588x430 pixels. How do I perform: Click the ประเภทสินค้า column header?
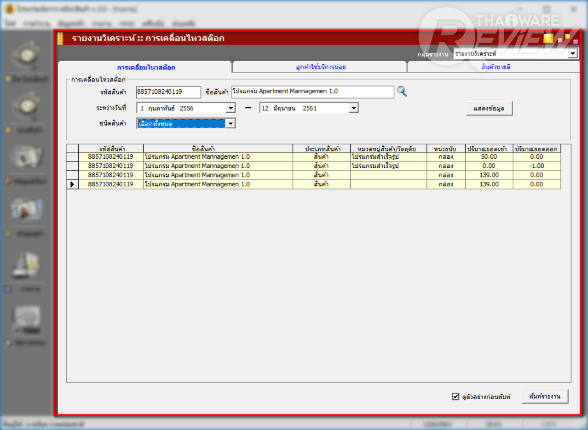pyautogui.click(x=322, y=149)
